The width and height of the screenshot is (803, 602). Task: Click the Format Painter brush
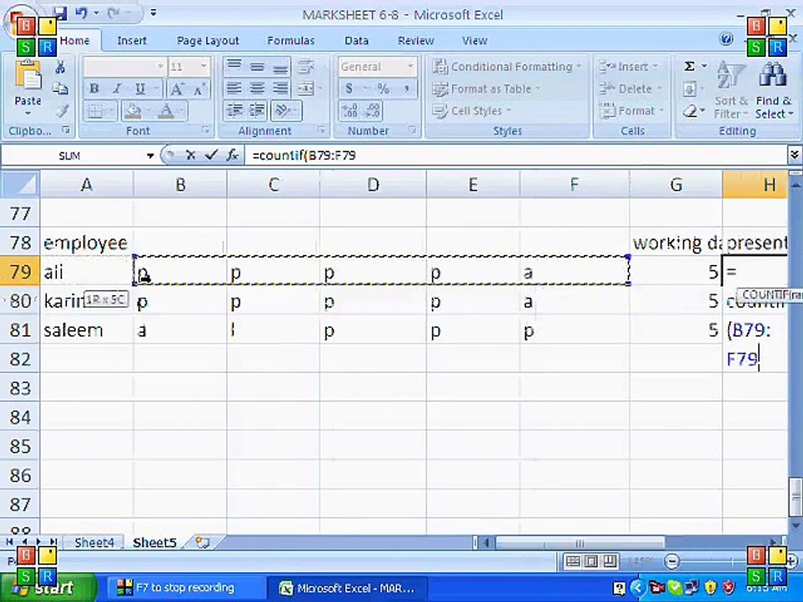[x=61, y=110]
